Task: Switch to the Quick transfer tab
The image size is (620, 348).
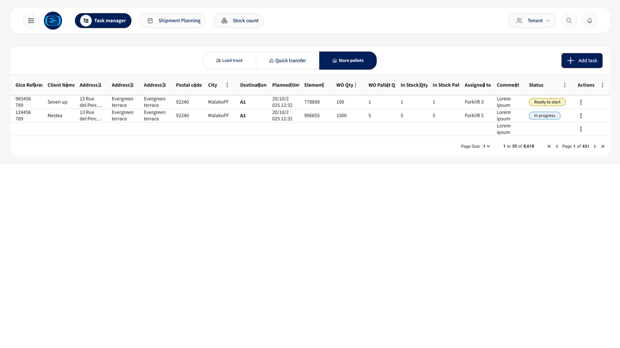Action: [288, 60]
